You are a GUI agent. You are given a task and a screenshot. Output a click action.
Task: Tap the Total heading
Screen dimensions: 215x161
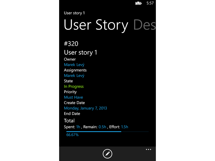[x=69, y=121]
